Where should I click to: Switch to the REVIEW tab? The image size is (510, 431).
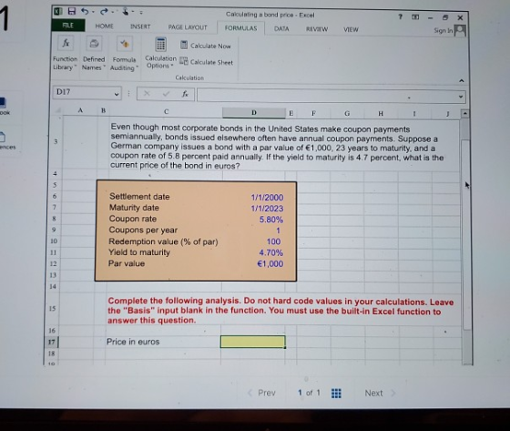click(x=317, y=29)
